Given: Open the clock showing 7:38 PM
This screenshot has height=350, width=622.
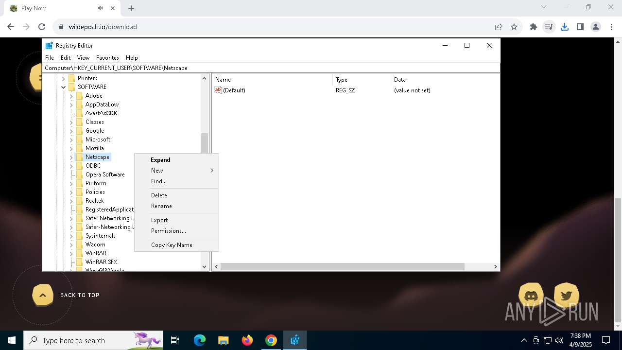Looking at the screenshot, I should click(581, 340).
